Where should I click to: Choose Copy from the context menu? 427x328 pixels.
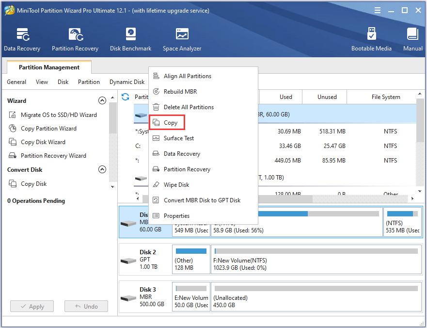(x=167, y=122)
